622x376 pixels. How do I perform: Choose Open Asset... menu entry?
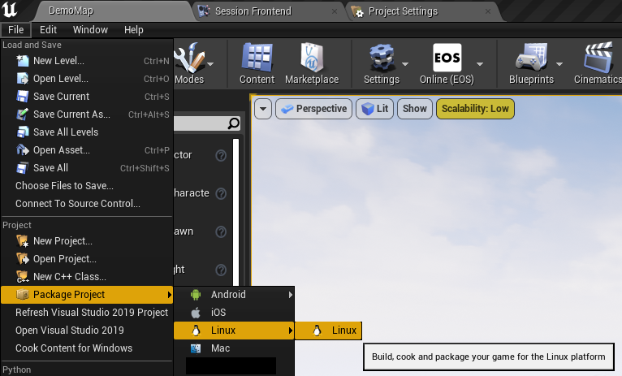pos(87,150)
